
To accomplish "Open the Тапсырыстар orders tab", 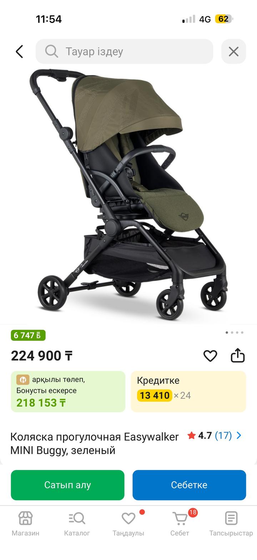I will click(x=231, y=523).
